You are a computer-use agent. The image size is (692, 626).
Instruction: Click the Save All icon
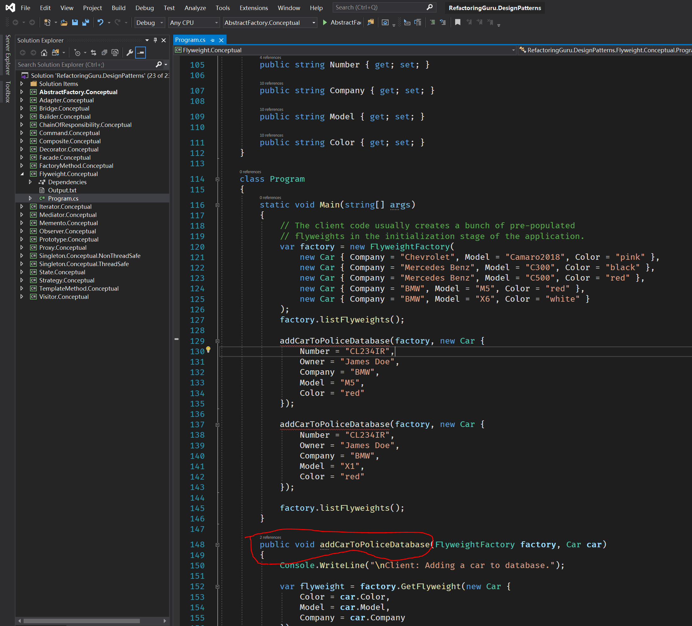pyautogui.click(x=86, y=23)
